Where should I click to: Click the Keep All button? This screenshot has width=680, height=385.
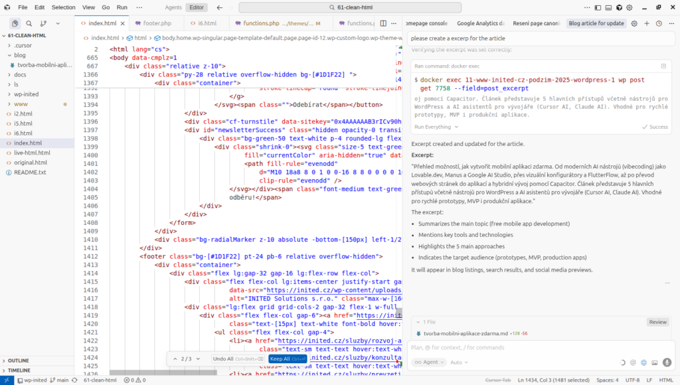pos(288,358)
